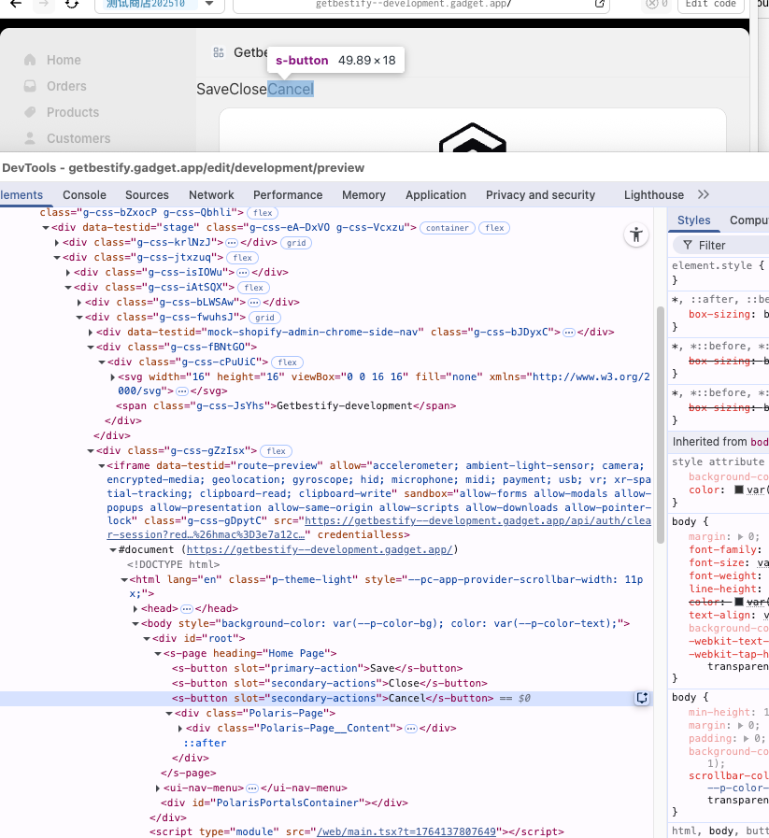This screenshot has width=769, height=838.
Task: Open preview URL in new tab icon
Action: 600,4
